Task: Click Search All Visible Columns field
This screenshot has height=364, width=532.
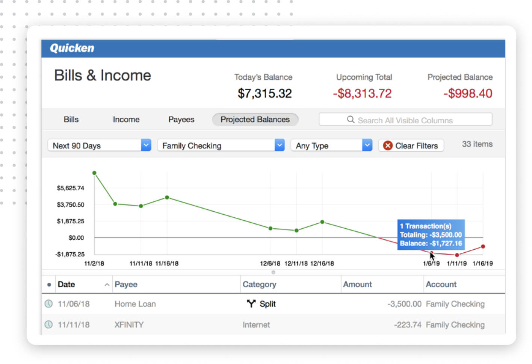Action: click(x=405, y=120)
